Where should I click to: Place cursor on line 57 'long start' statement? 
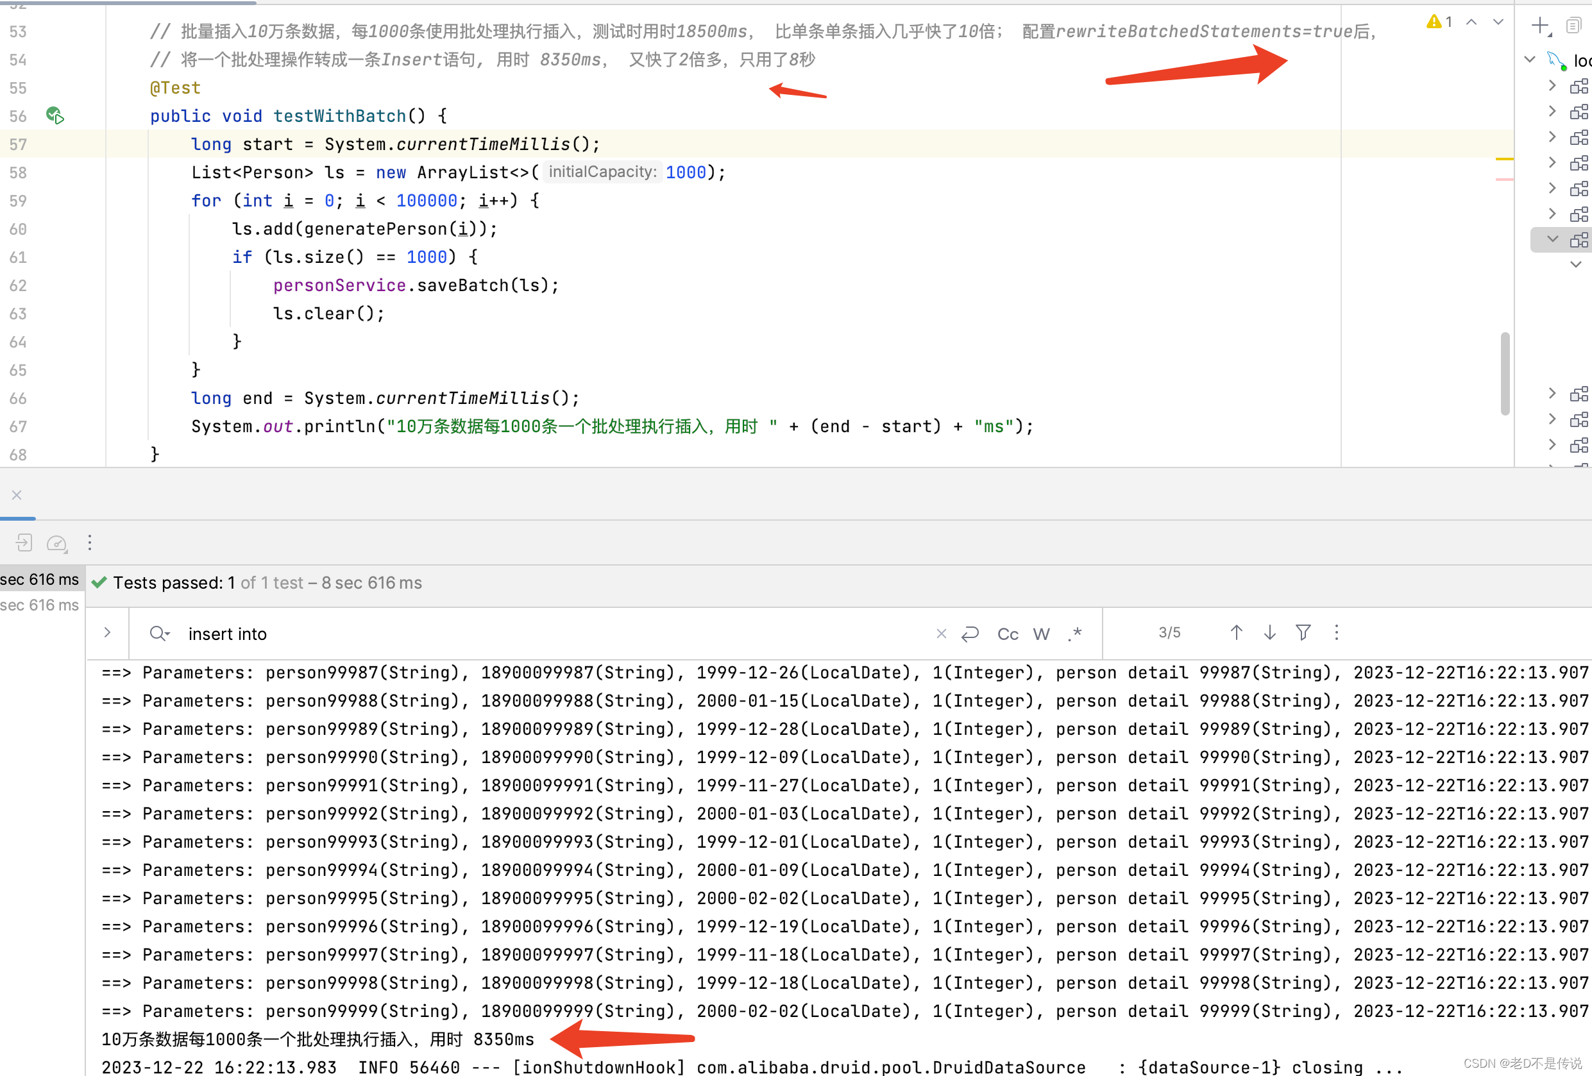(x=395, y=144)
